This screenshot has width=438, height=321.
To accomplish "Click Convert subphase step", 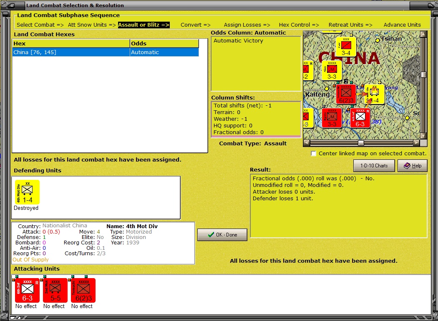I will 196,25.
